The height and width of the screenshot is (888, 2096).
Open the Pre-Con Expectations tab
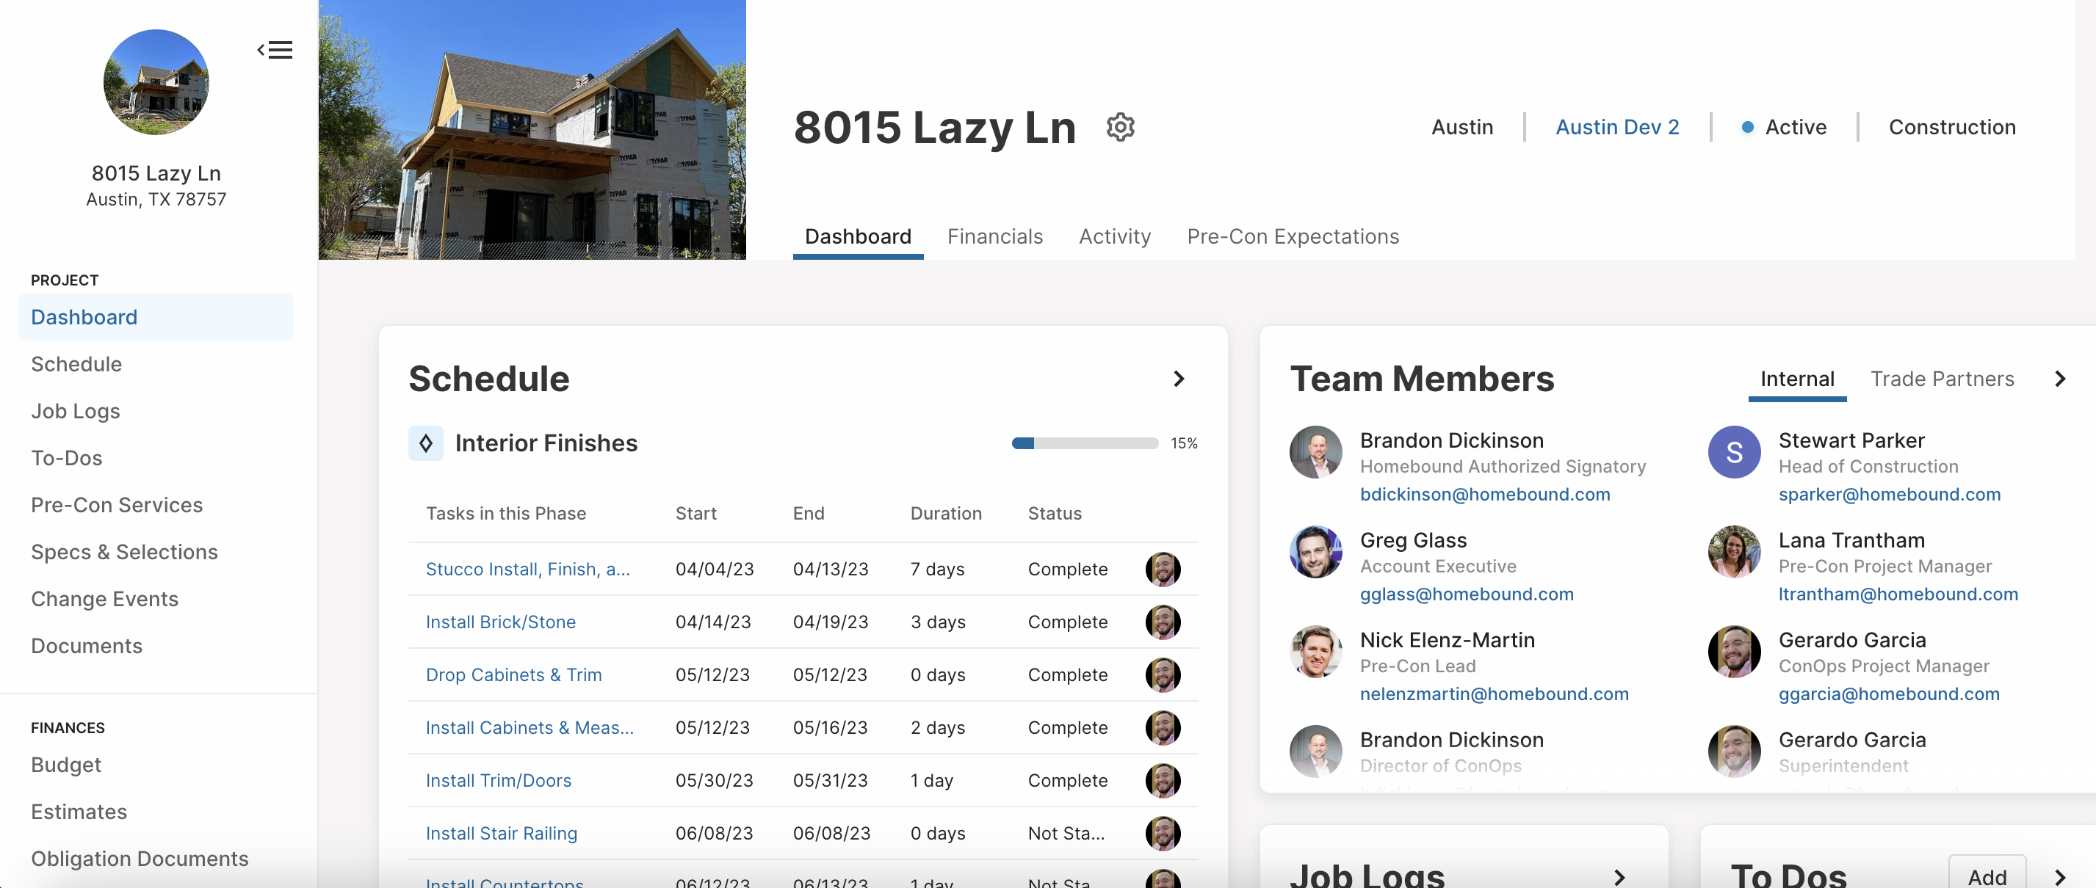pyautogui.click(x=1292, y=236)
